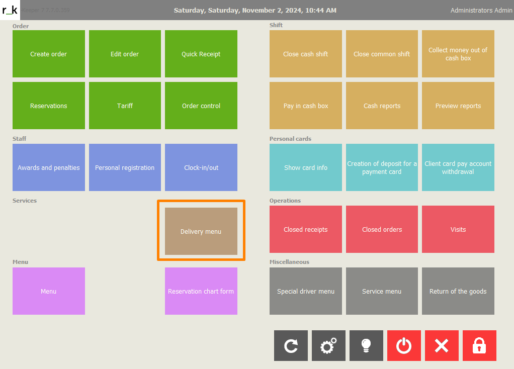Open the Create order tile

tap(49, 54)
